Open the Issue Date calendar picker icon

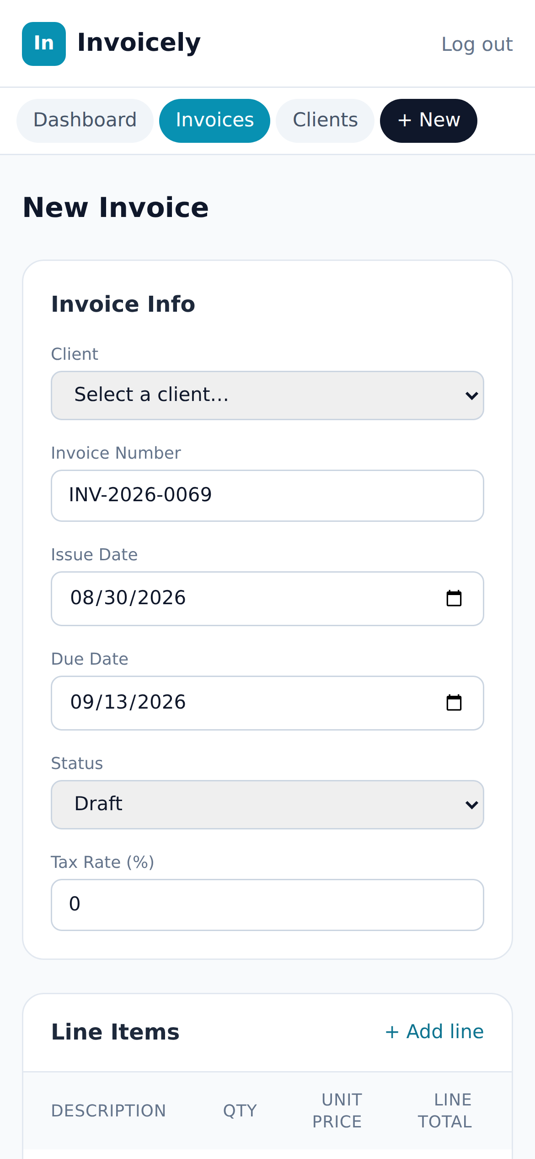coord(454,598)
